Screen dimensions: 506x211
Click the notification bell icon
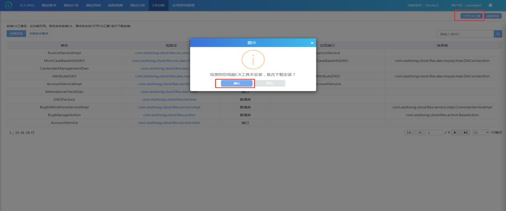click(x=490, y=5)
